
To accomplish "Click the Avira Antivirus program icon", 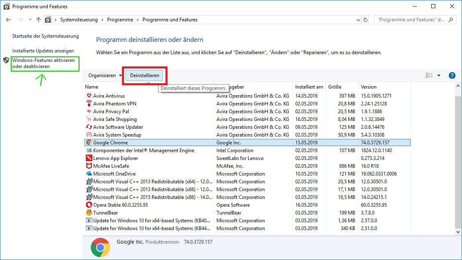I will tap(89, 96).
